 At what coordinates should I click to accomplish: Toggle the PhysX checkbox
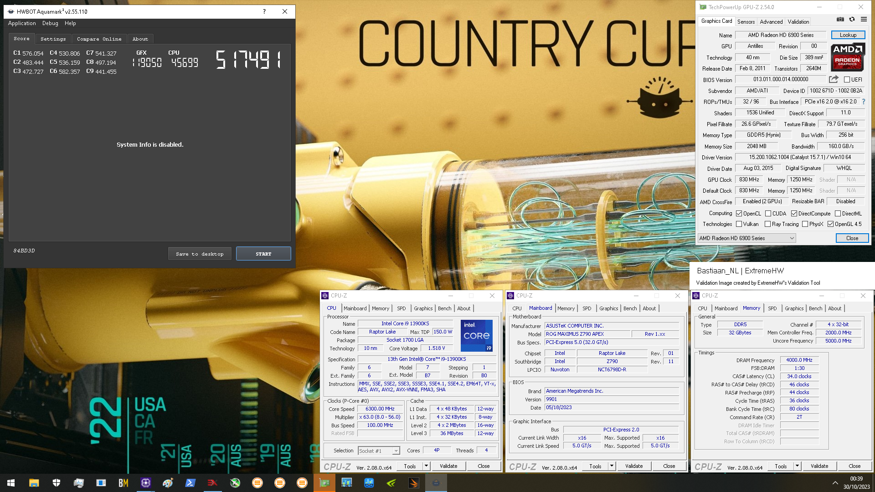click(x=805, y=224)
